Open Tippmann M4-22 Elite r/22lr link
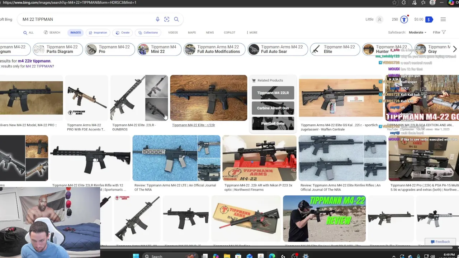 [193, 125]
